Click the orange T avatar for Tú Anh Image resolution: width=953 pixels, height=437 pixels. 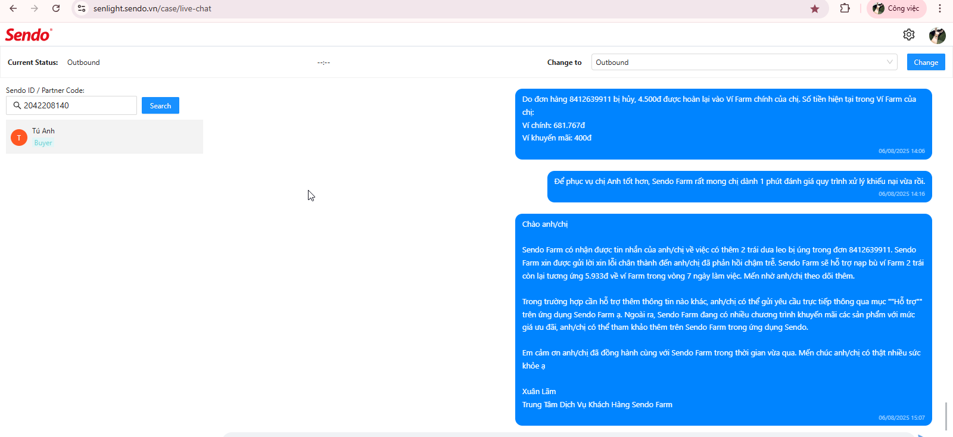[x=19, y=138]
